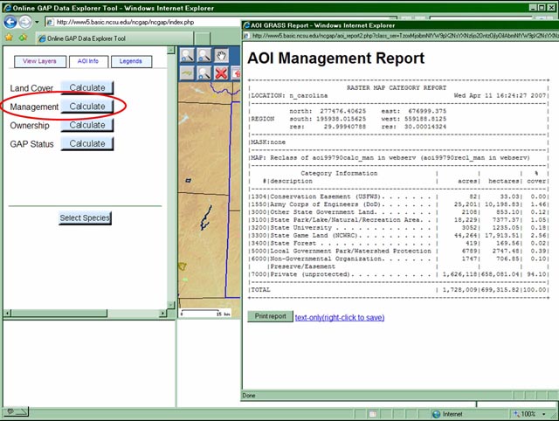The width and height of the screenshot is (559, 421).
Task: Click the 'RASTER MAP CATEGORY REPORT' title
Action: [397, 87]
